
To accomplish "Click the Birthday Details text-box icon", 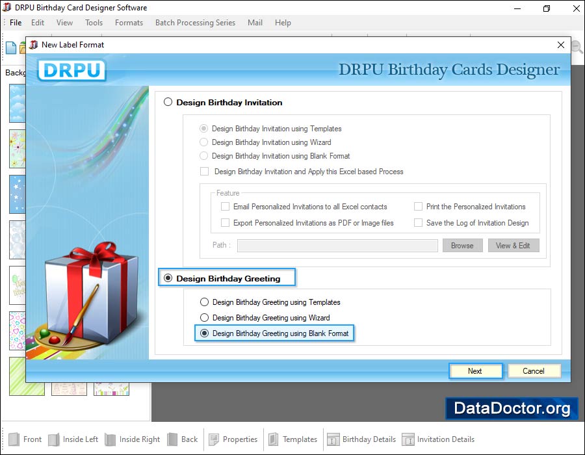I will pos(333,439).
